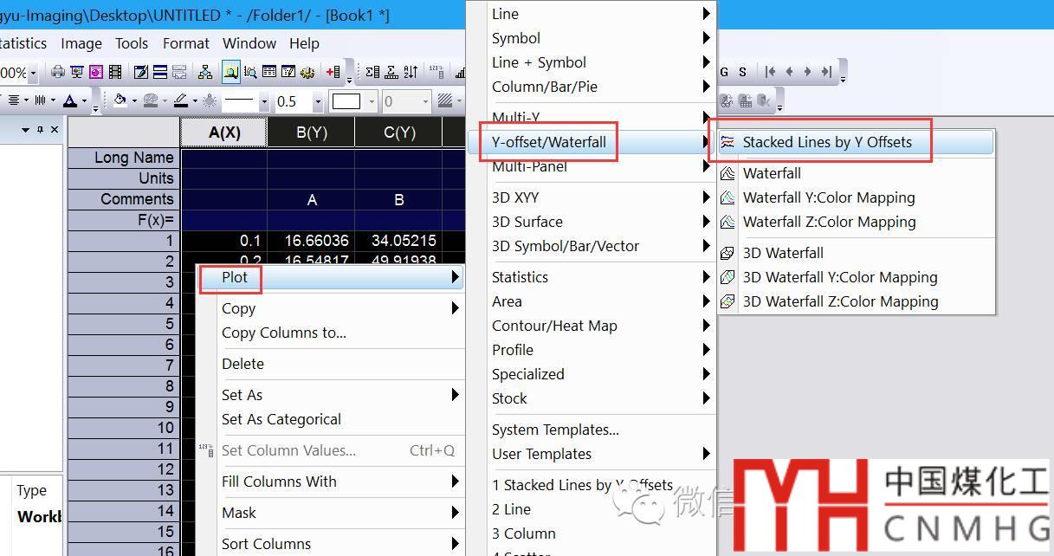Click the text alignment icon
The width and height of the screenshot is (1054, 556).
click(14, 100)
